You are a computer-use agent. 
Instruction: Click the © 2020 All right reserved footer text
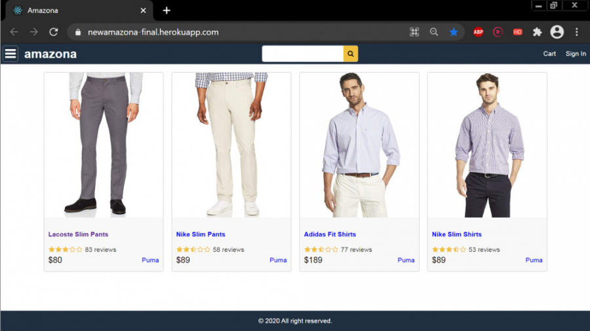click(x=295, y=321)
